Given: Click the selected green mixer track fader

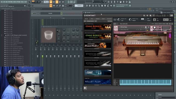Looking at the screenshot, I should pos(43,56).
